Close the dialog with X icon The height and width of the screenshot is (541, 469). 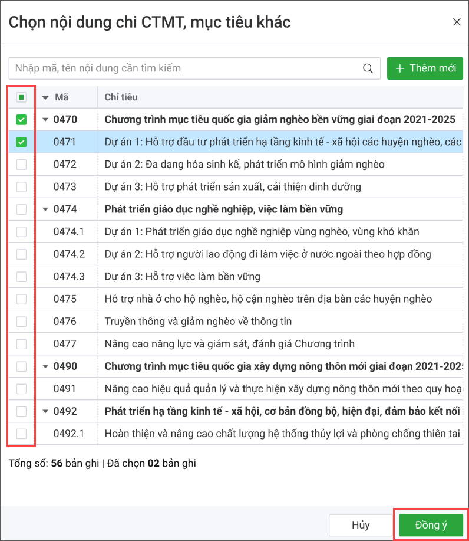point(457,22)
